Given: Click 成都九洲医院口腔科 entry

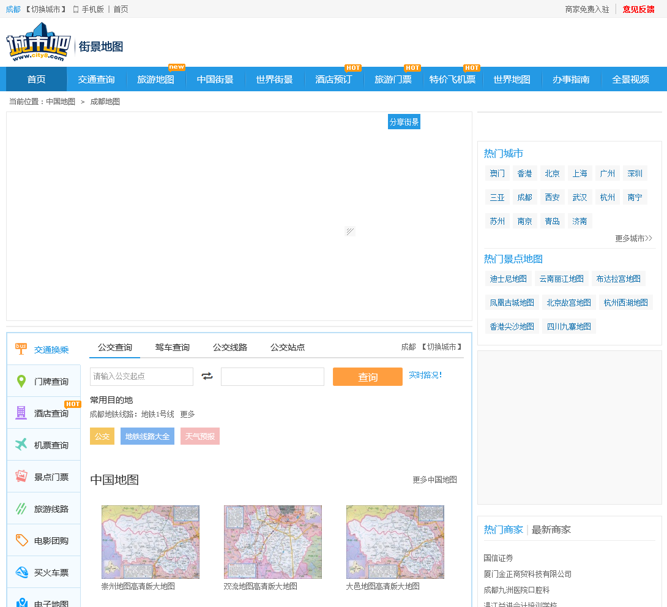Looking at the screenshot, I should (x=516, y=590).
